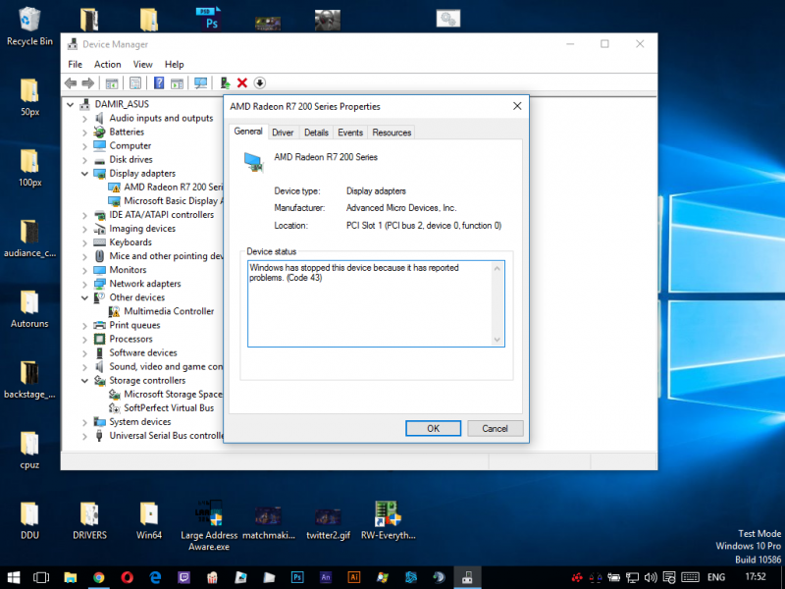
Task: Click the Disable device down-arrow toolbar icon
Action: pyautogui.click(x=259, y=83)
